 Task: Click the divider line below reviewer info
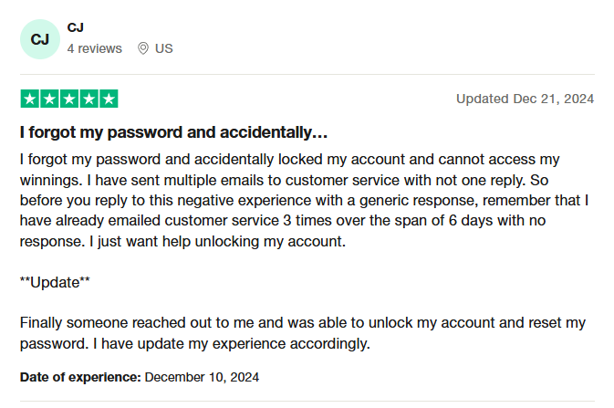(307, 74)
